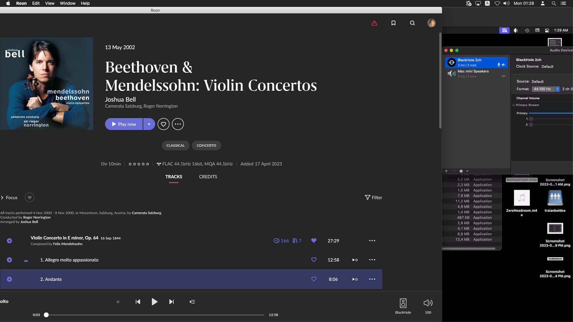Open the Roon search icon
The width and height of the screenshot is (573, 322).
pyautogui.click(x=412, y=23)
